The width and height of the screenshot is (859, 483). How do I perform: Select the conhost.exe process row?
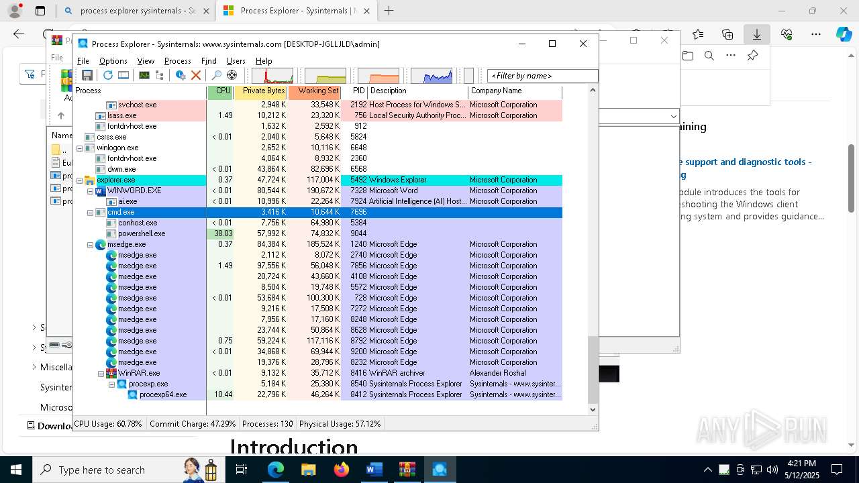[x=317, y=223]
